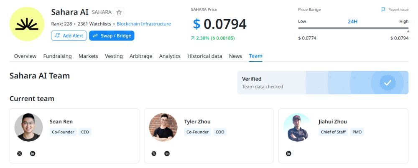Open Tyler Zhou's X profile icon
Screen dimensions: 418x168
[154, 153]
